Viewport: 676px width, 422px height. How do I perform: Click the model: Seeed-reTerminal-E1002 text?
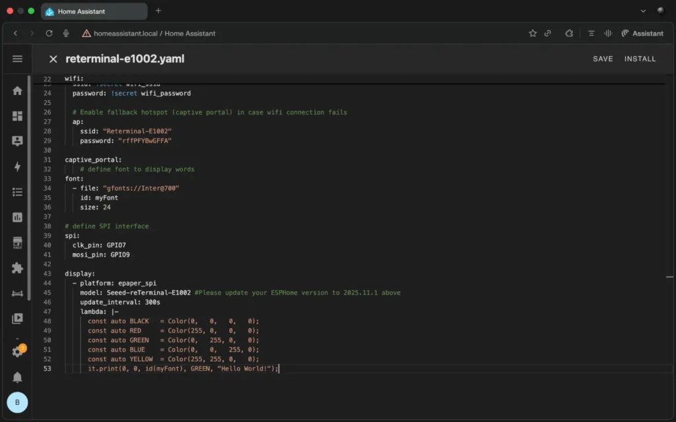[135, 292]
